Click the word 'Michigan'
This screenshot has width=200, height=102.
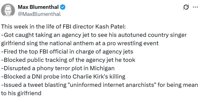click(104, 68)
